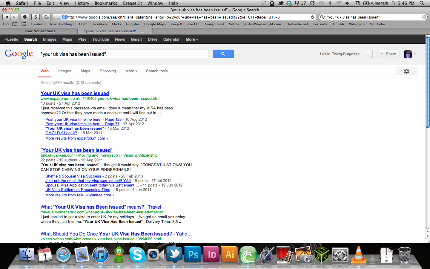The height and width of the screenshot is (269, 430).
Task: Open the More dropdown beside Shopping
Action: coord(131,71)
